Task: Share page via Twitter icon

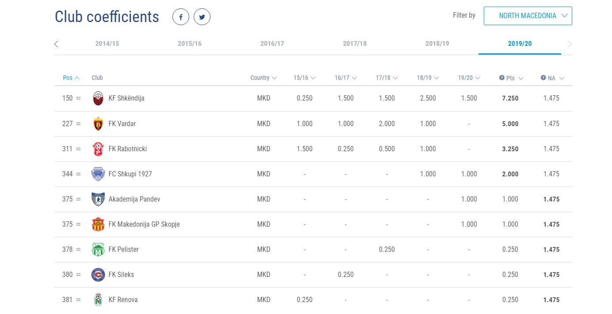Action: pyautogui.click(x=202, y=17)
